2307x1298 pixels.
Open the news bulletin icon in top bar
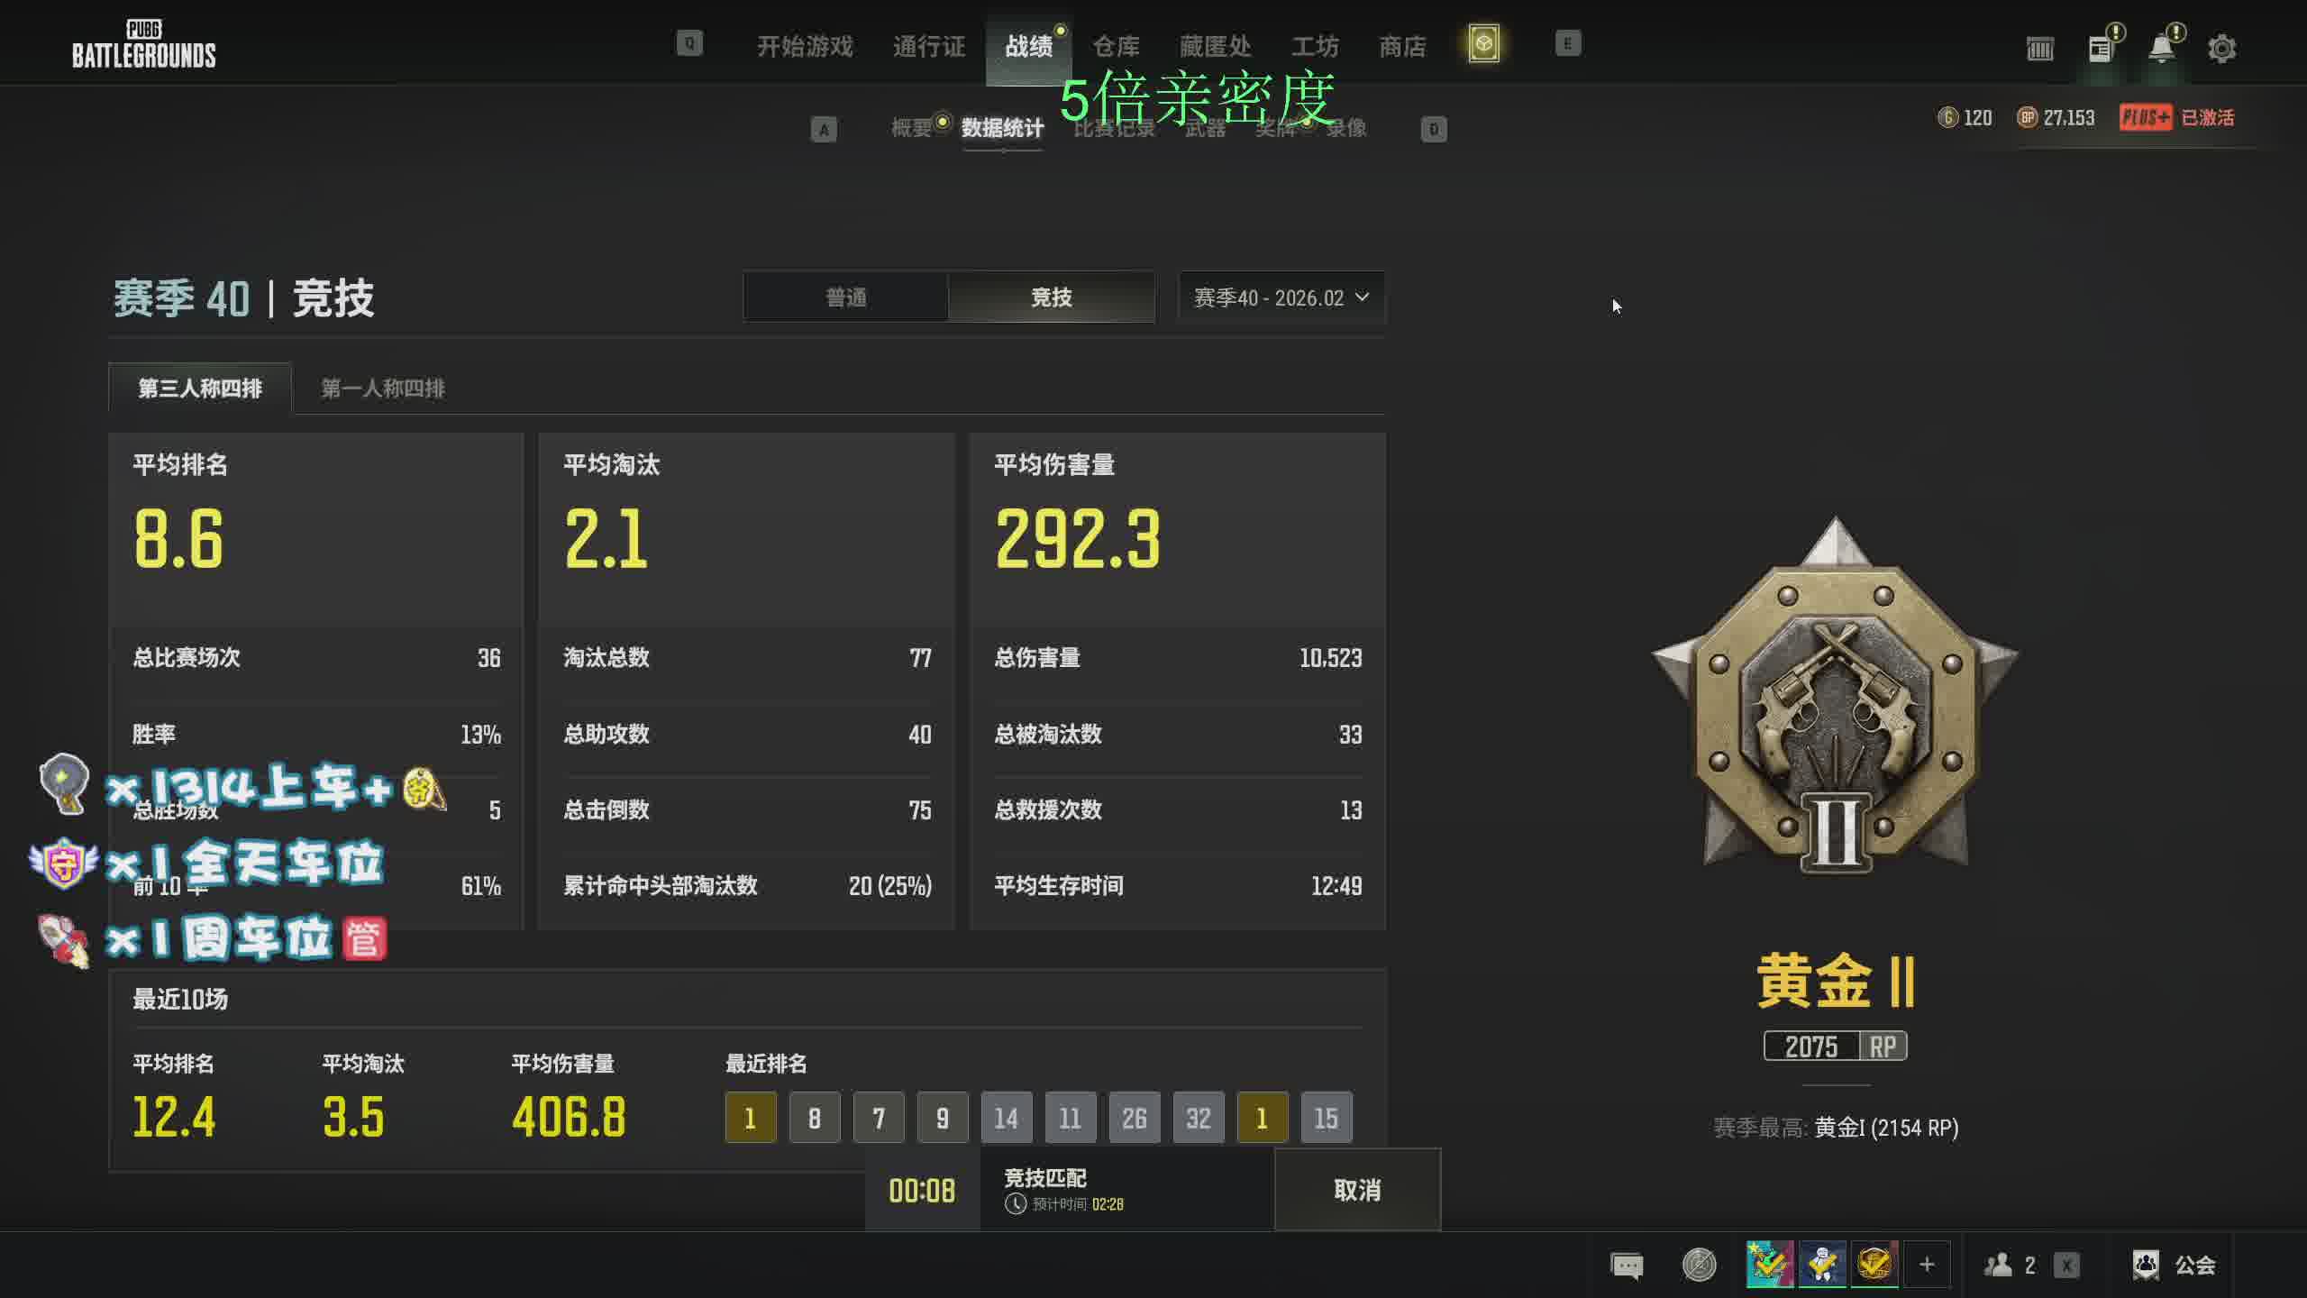(2101, 48)
